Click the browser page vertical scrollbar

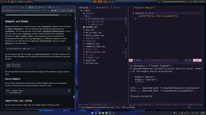pos(75,18)
